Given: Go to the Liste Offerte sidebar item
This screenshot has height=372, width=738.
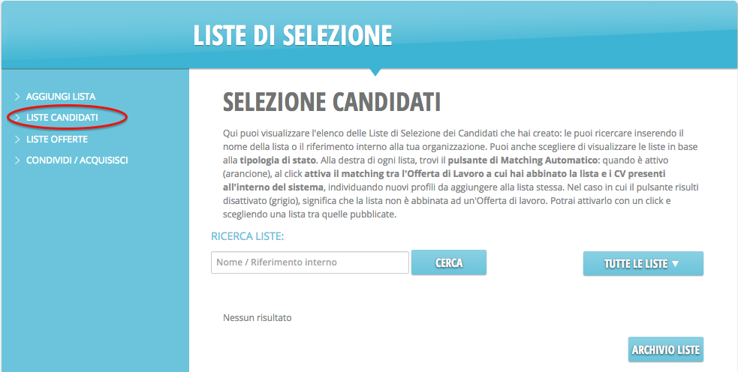Looking at the screenshot, I should [57, 139].
